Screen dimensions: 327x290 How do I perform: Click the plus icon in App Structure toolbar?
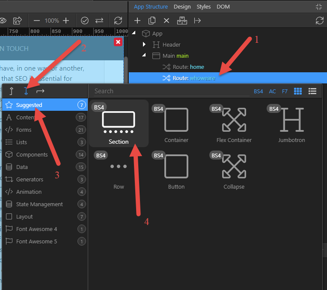pos(137,21)
